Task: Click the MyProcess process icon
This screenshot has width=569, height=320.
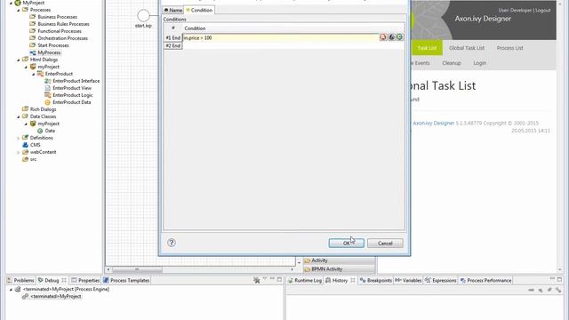Action: coord(33,52)
